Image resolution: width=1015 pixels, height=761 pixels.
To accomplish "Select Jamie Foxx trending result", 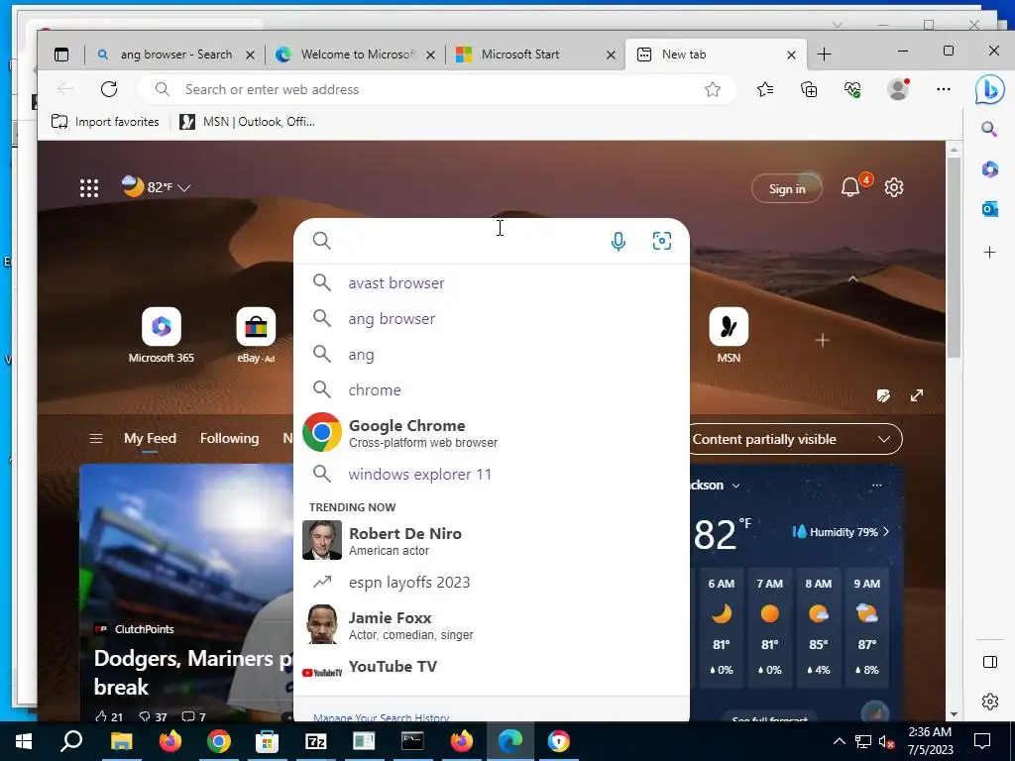I will [x=492, y=625].
